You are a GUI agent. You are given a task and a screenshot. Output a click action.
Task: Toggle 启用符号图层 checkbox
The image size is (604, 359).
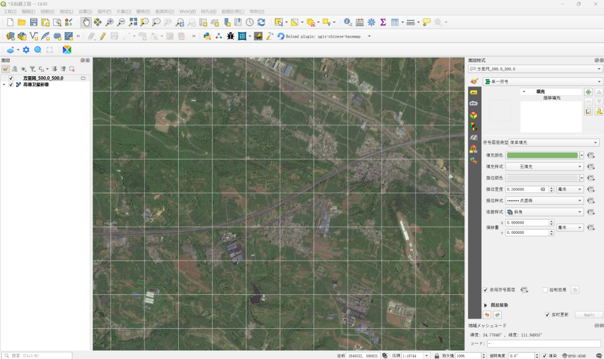[486, 290]
